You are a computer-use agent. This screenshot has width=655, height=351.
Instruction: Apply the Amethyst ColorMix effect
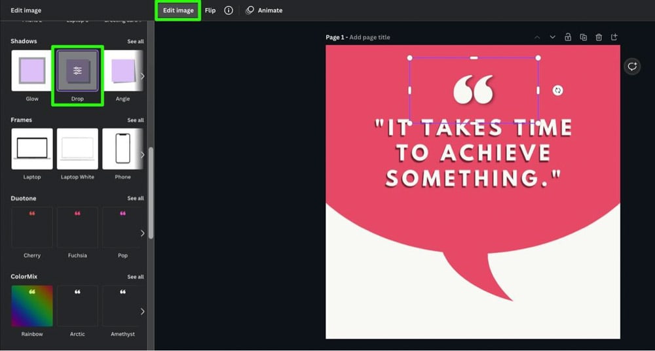[x=123, y=306]
